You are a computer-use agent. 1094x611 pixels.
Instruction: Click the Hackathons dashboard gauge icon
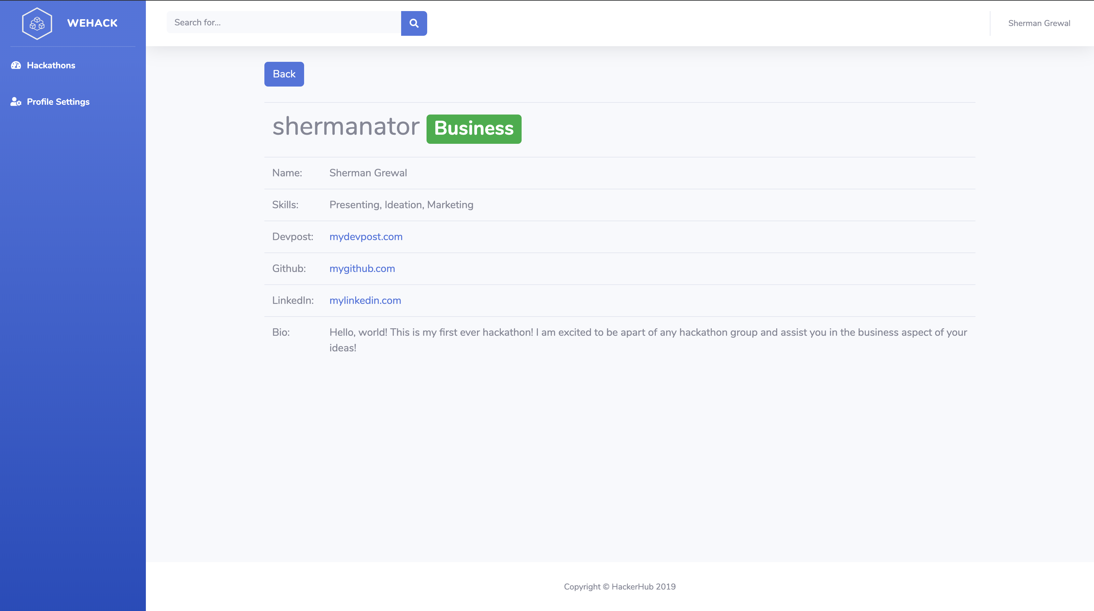(x=16, y=65)
